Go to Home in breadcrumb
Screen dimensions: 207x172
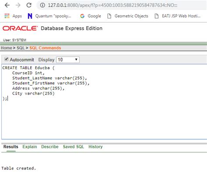[7, 48]
